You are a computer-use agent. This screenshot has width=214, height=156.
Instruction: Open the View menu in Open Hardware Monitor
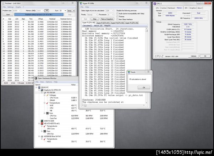tap(42, 82)
